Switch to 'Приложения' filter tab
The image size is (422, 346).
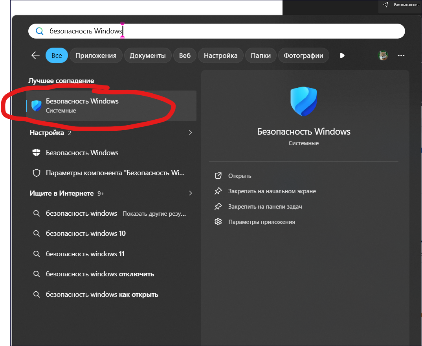[96, 55]
